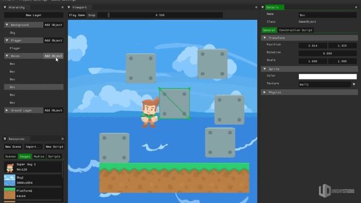Screen dimensions: 361x203
Task: Edit the Rotation value field
Action: pyautogui.click(x=328, y=54)
